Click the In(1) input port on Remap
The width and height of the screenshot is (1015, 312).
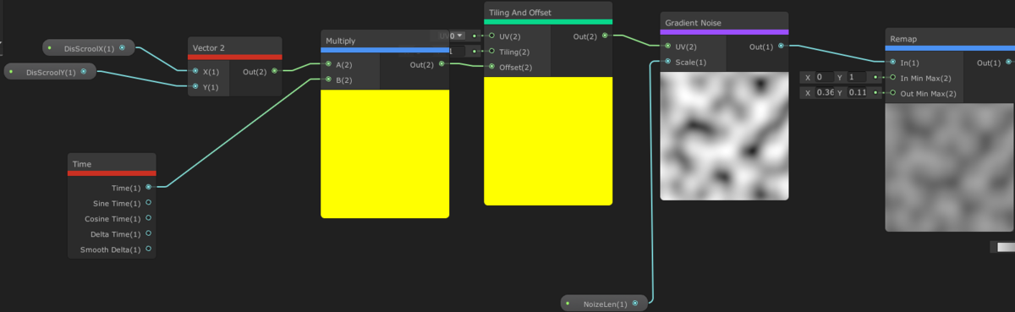893,63
